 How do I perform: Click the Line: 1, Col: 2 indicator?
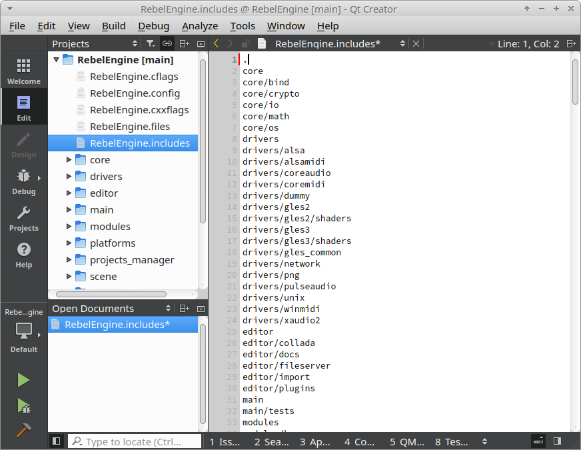tap(528, 44)
